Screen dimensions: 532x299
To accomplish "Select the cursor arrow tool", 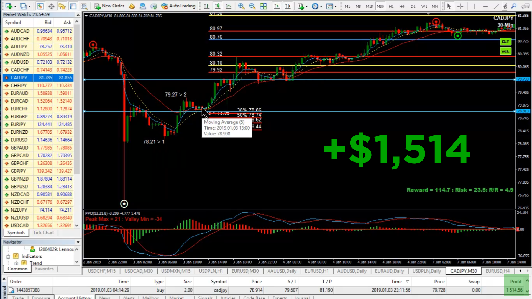I will tap(449, 6).
